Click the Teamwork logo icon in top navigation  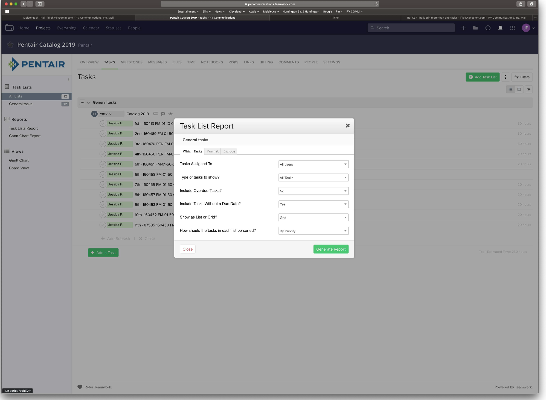coord(9,28)
